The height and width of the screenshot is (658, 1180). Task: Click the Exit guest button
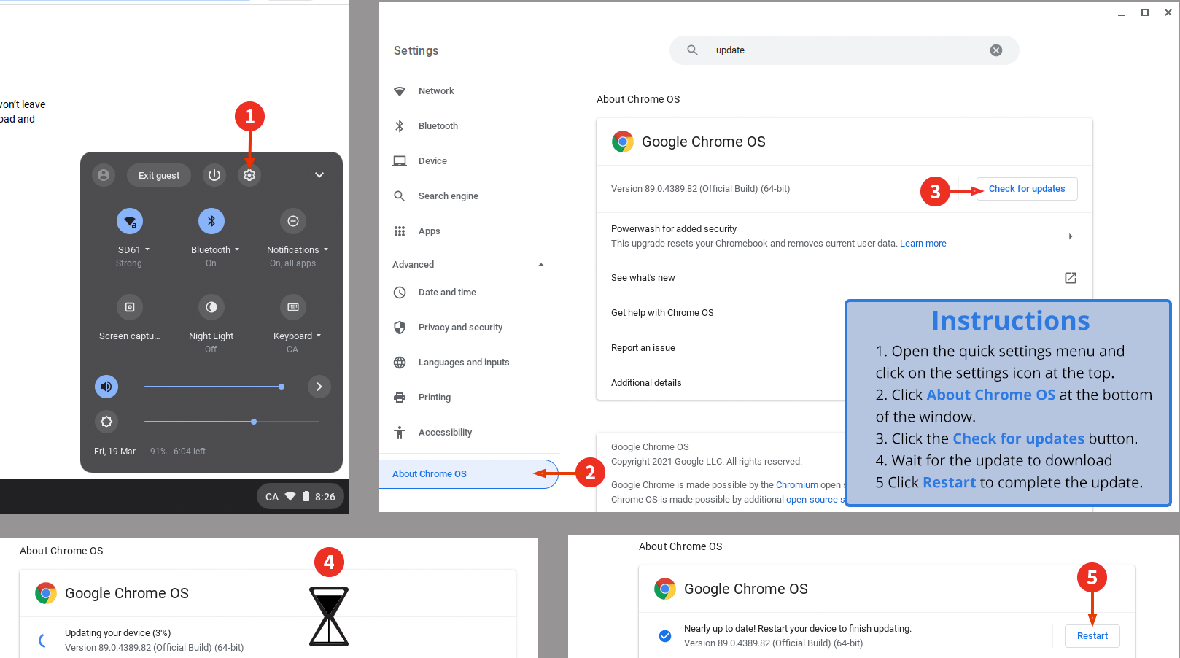tap(159, 175)
